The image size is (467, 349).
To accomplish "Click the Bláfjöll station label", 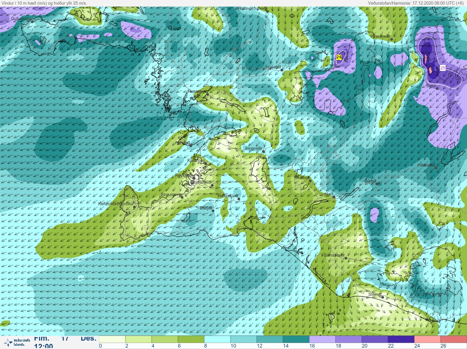I will point(206,208).
